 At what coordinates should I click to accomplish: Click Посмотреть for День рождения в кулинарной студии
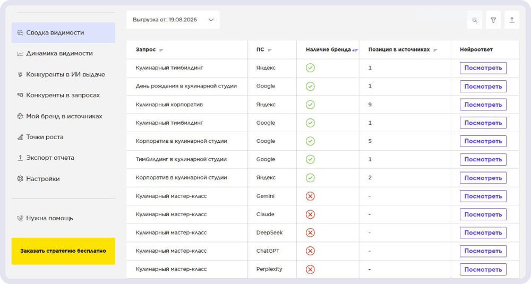tap(483, 87)
